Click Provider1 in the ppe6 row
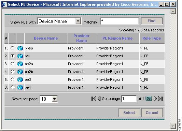The width and height of the screenshot is (182, 131). pyautogui.click(x=76, y=48)
